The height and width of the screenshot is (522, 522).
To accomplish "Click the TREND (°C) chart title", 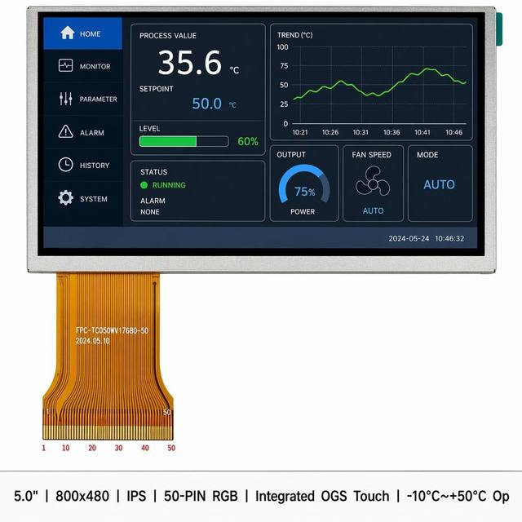I will point(294,35).
